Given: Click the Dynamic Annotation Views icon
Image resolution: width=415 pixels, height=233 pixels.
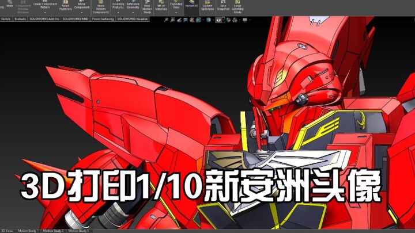Looking at the screenshot, I should [x=192, y=20].
